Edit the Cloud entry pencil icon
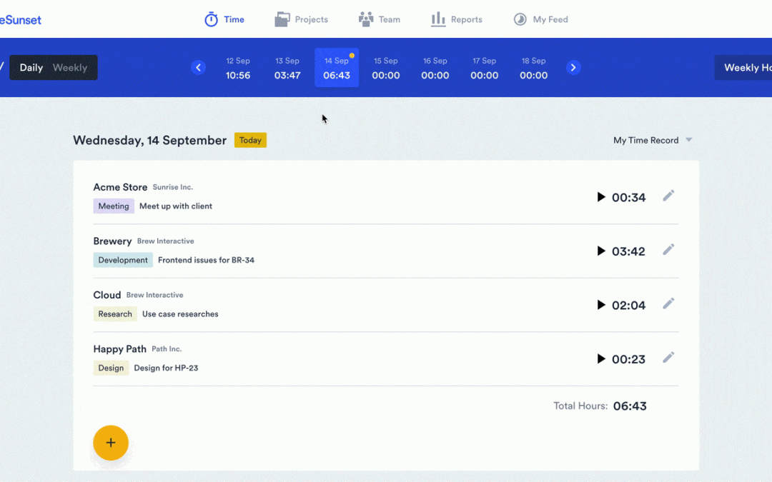The image size is (772, 482). coord(668,303)
